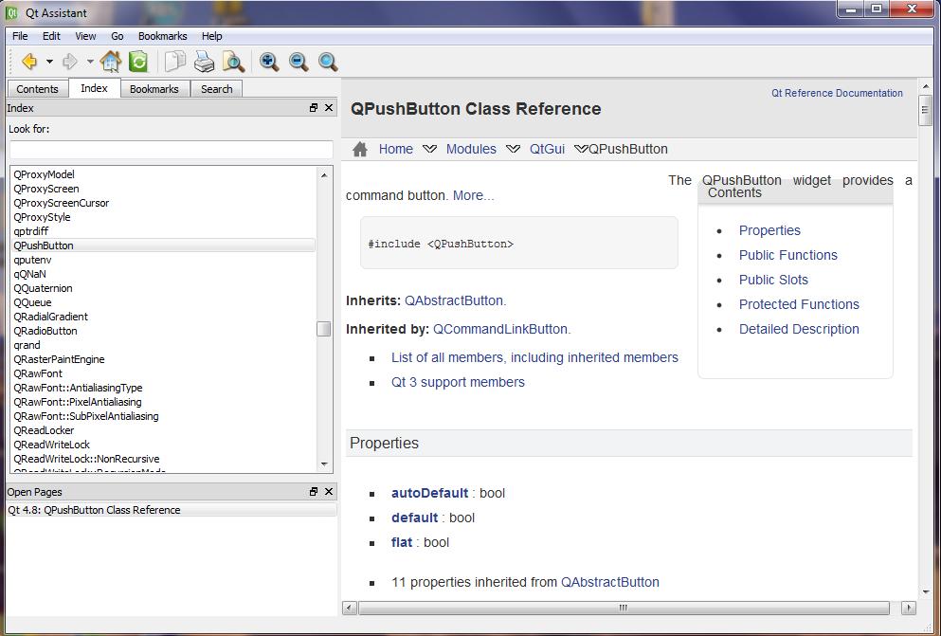Jump to Protected Functions in Contents box
The height and width of the screenshot is (636, 941).
click(799, 304)
